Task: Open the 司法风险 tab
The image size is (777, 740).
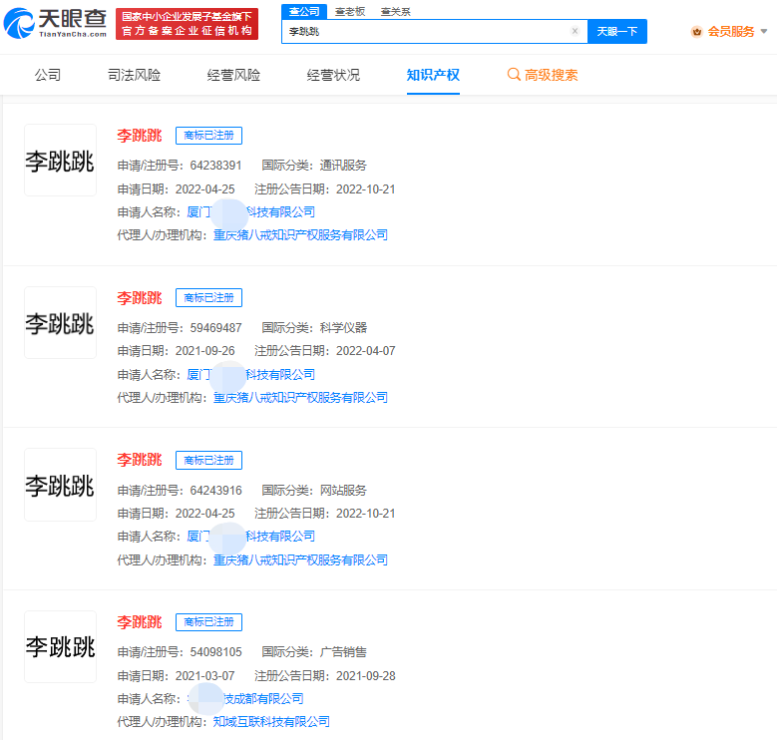Action: pos(135,75)
